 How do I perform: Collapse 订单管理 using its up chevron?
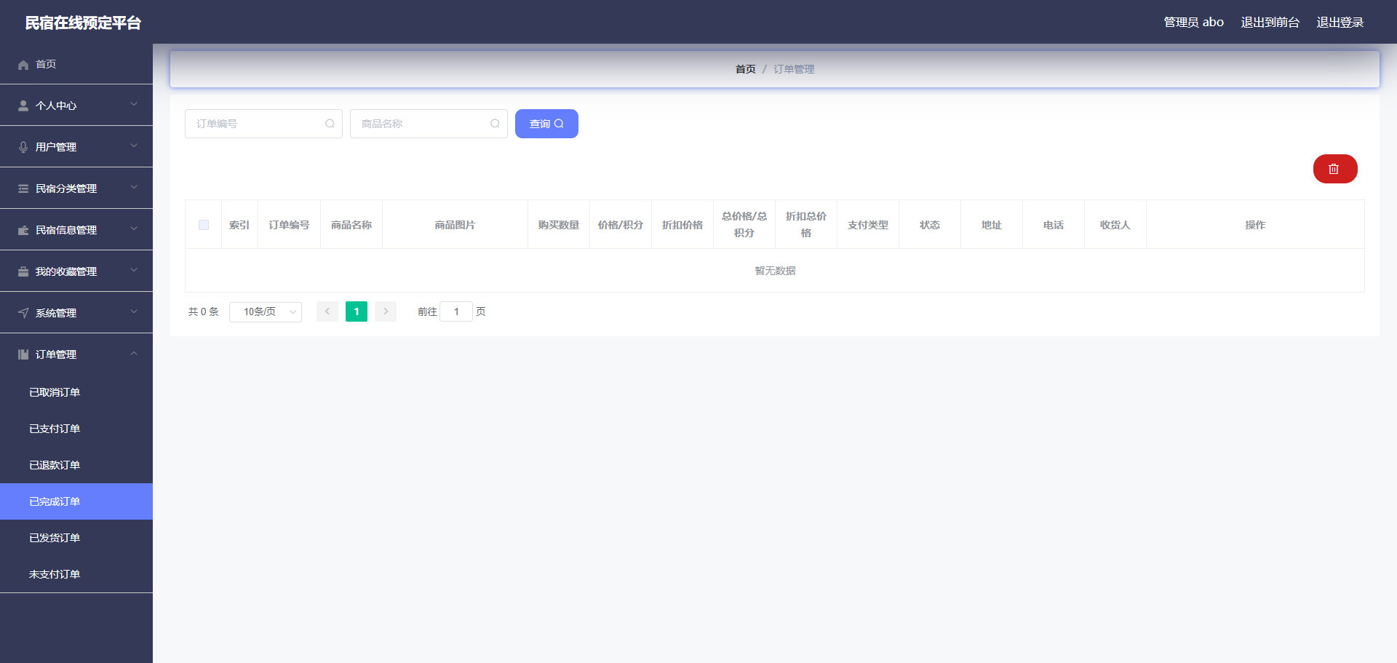pos(134,354)
